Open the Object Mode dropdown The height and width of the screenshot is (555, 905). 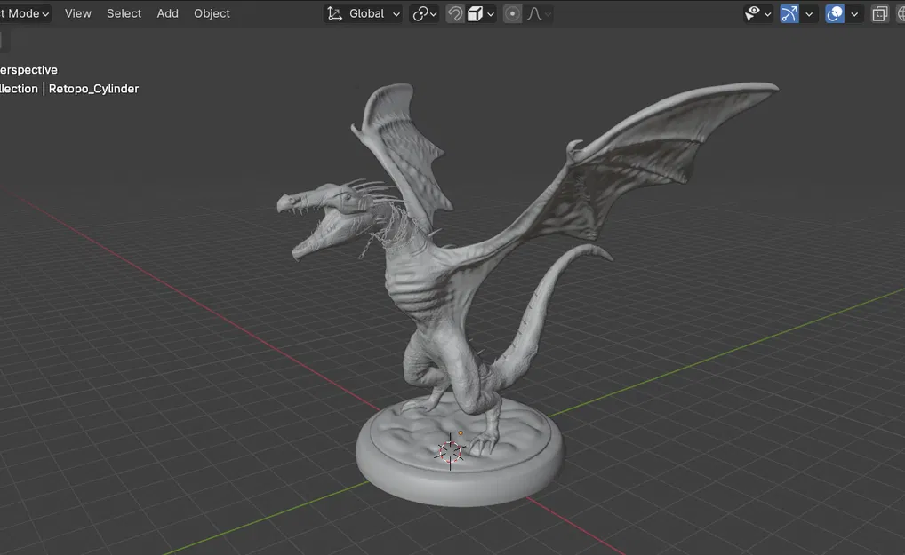24,12
